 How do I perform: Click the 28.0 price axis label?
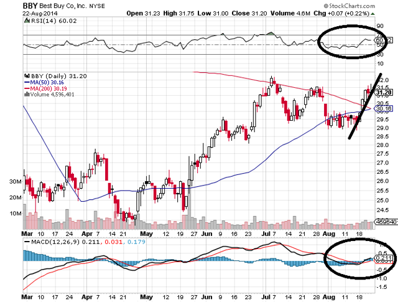382,145
